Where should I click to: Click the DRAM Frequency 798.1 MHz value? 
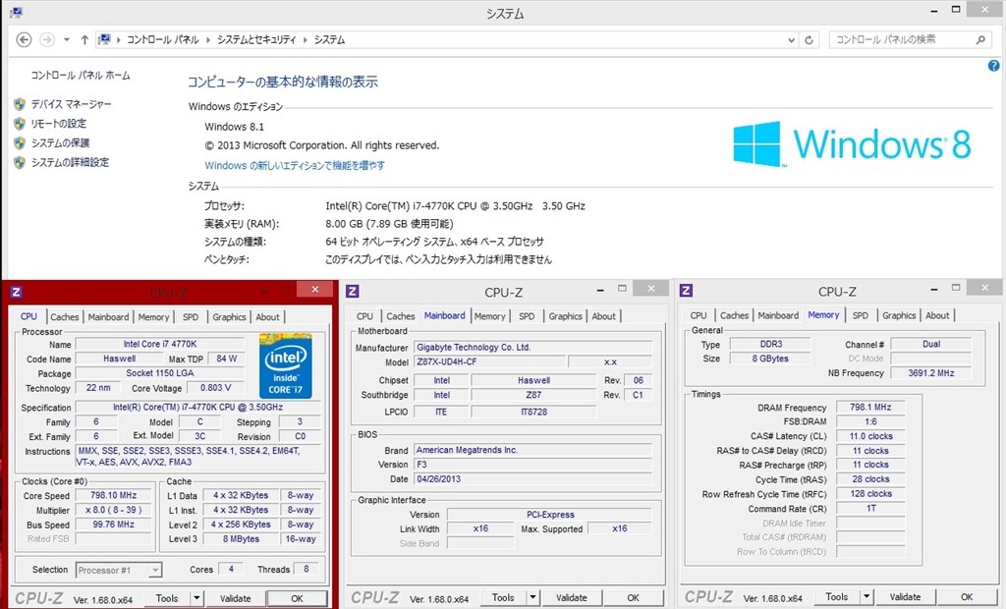click(x=870, y=407)
